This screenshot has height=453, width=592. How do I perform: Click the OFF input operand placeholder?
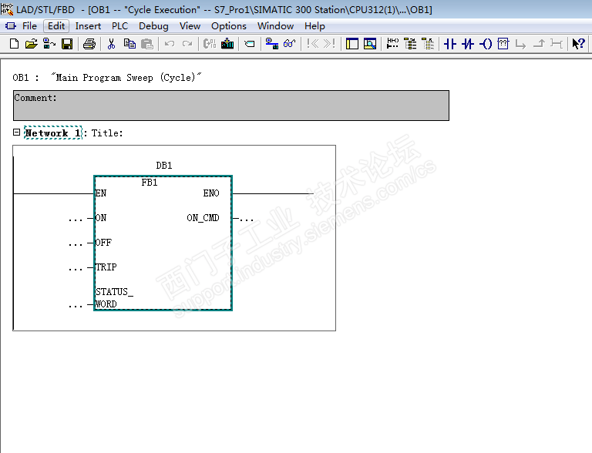pos(76,243)
